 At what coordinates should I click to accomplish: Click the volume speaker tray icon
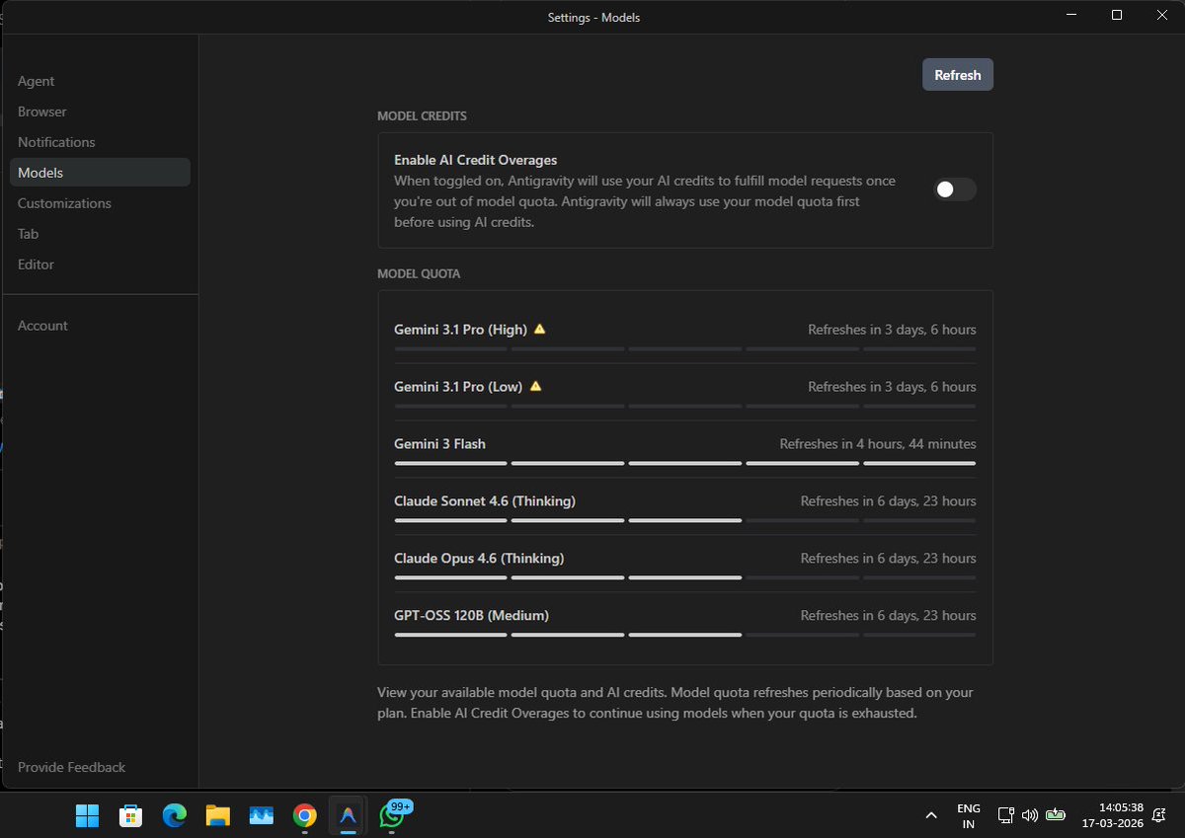click(1030, 815)
